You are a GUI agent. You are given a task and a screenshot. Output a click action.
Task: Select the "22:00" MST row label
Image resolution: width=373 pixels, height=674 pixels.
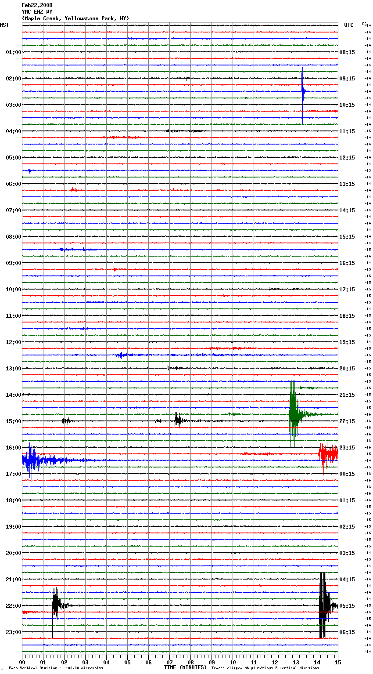(14, 606)
